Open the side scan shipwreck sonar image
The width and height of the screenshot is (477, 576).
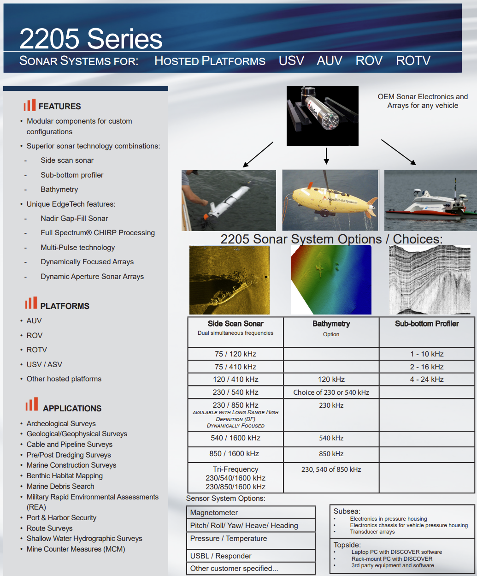pyautogui.click(x=229, y=280)
